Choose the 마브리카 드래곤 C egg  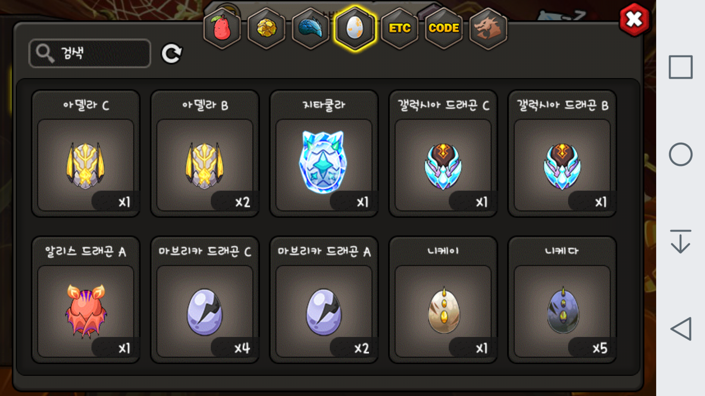205,300
